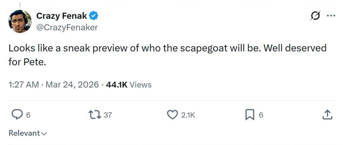Open the Crazy Fenak profile avatar

click(20, 22)
